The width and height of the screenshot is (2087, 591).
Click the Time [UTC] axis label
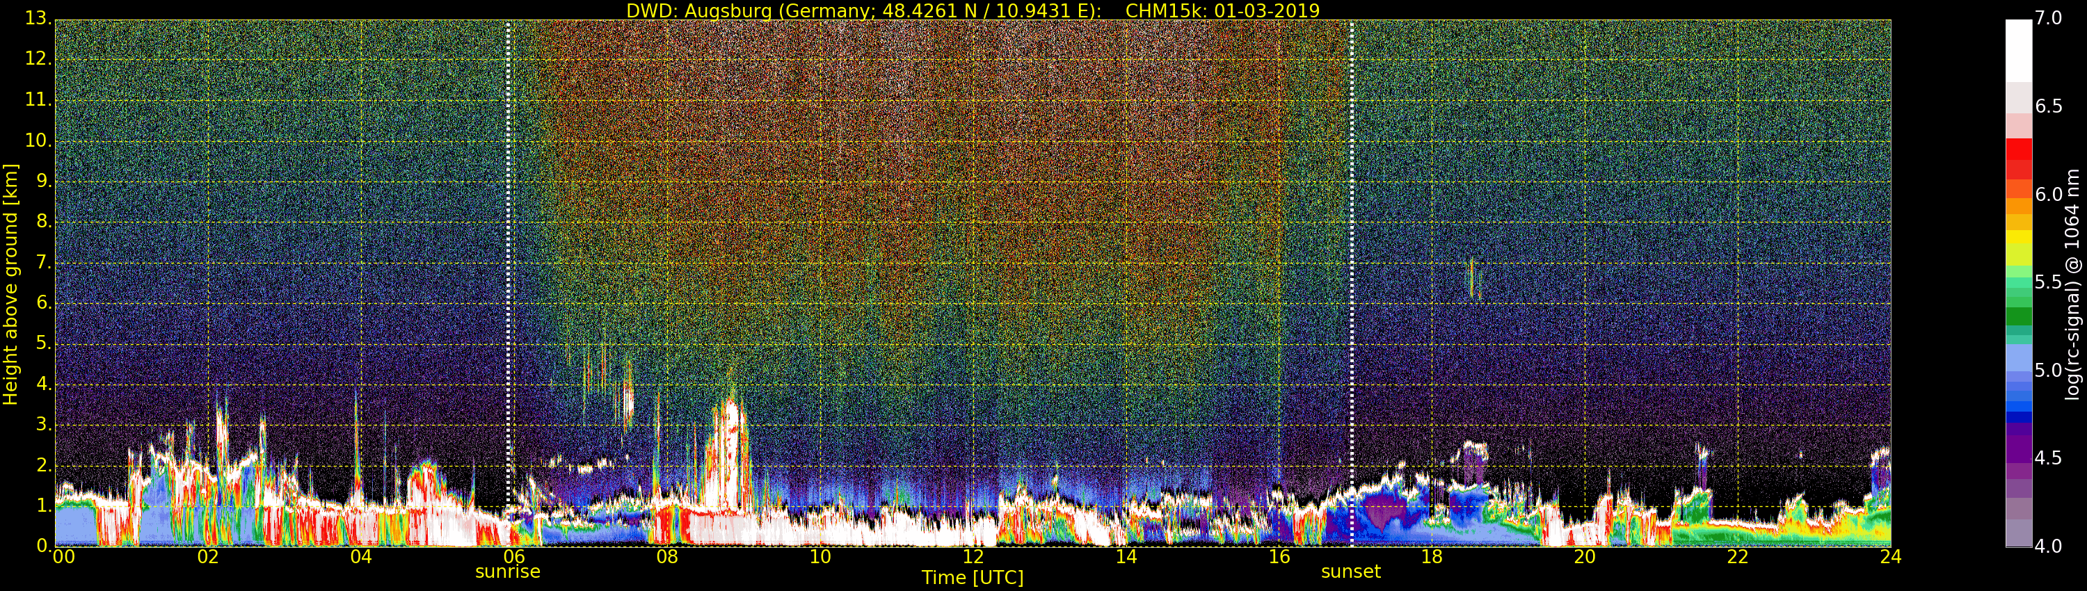point(973,578)
